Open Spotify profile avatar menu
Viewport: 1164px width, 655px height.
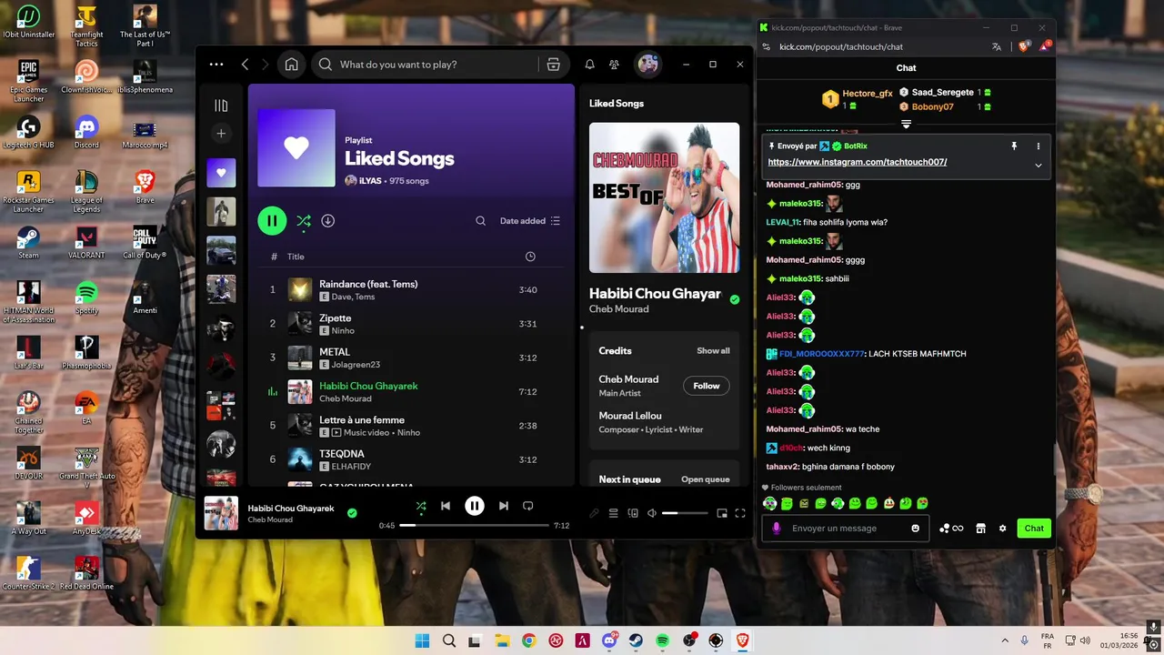coord(647,65)
